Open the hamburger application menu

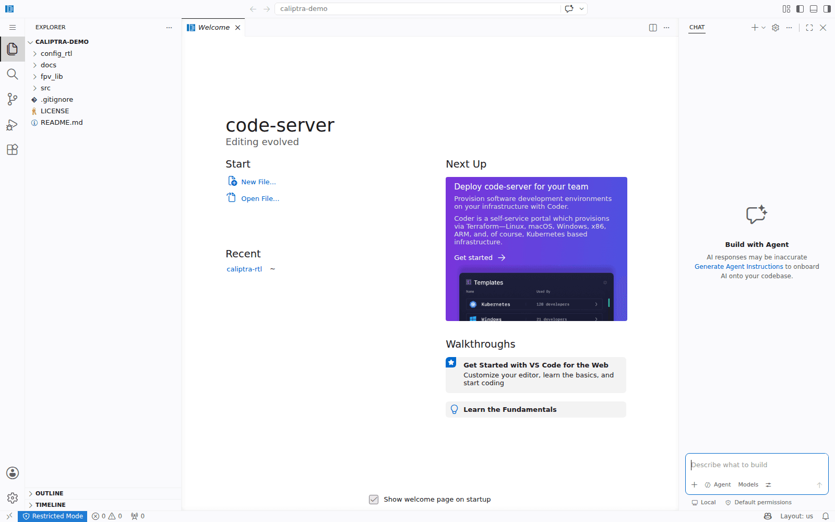(13, 27)
